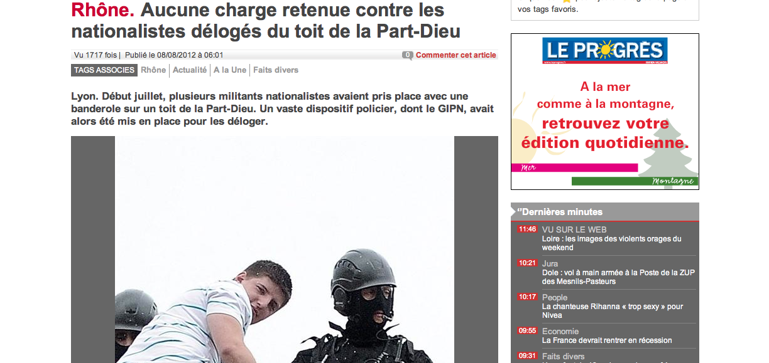This screenshot has height=363, width=769.
Task: Open the Le Progrès logo in ad
Action: click(x=605, y=51)
